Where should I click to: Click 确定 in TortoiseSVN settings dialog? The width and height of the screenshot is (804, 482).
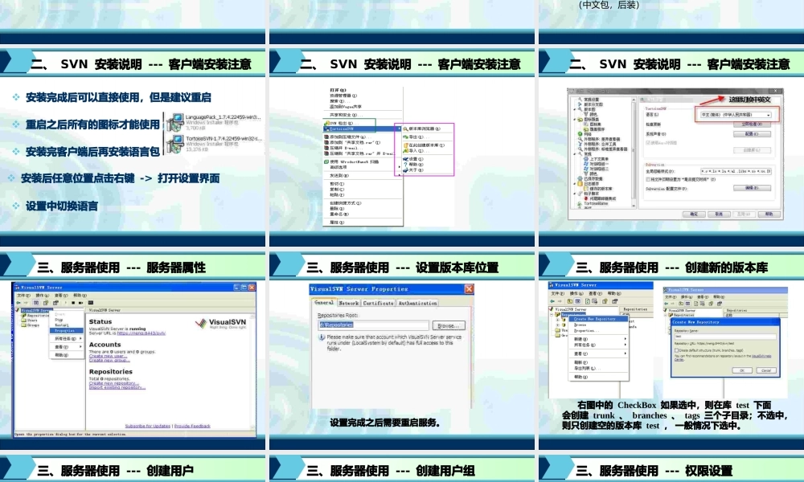[694, 214]
